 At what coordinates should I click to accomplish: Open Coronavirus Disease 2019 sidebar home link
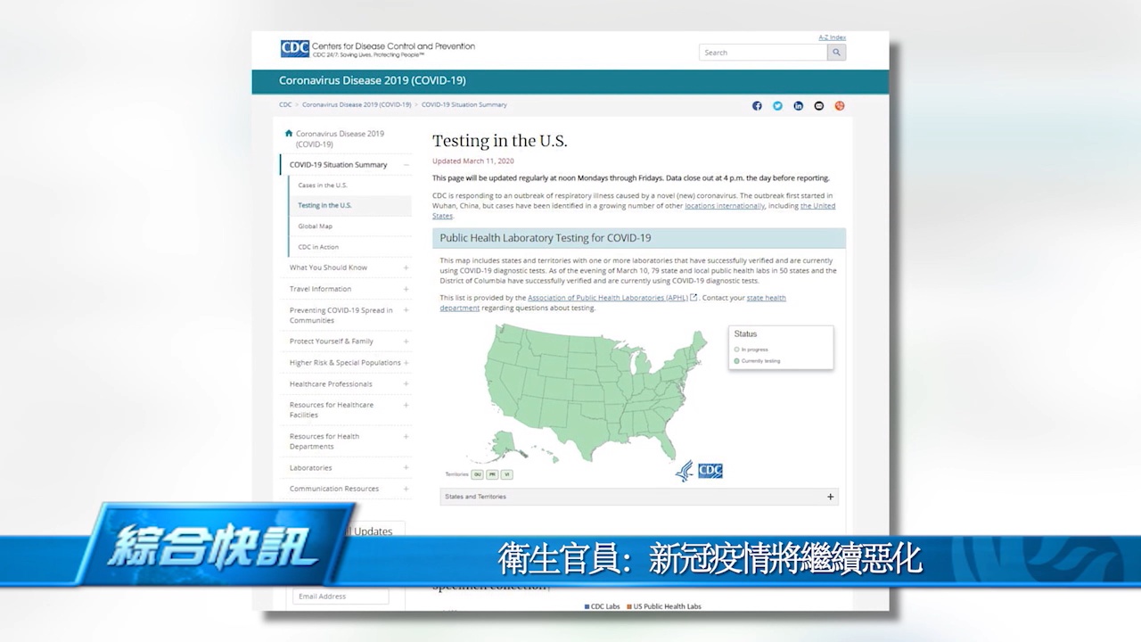point(340,138)
